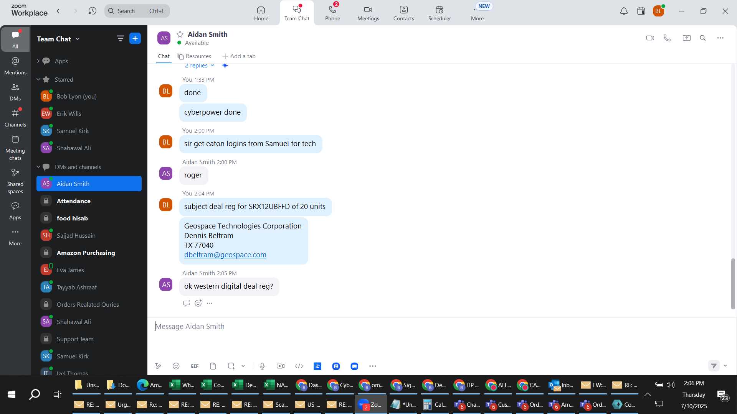Open the Home tab

(x=261, y=13)
